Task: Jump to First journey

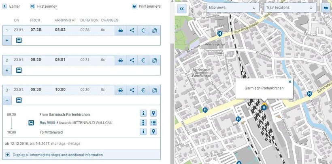Action: (x=45, y=6)
